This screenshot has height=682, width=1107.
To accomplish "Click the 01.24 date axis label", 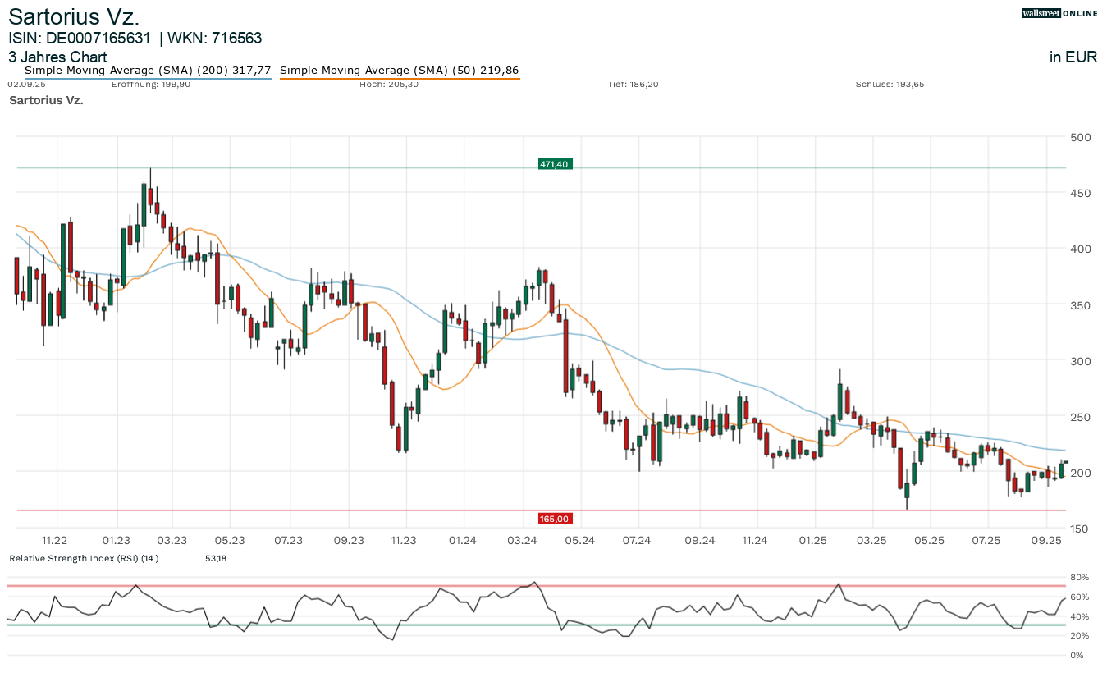I will coord(463,540).
